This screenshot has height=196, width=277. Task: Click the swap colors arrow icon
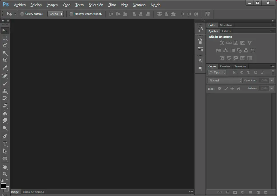pos(7,180)
